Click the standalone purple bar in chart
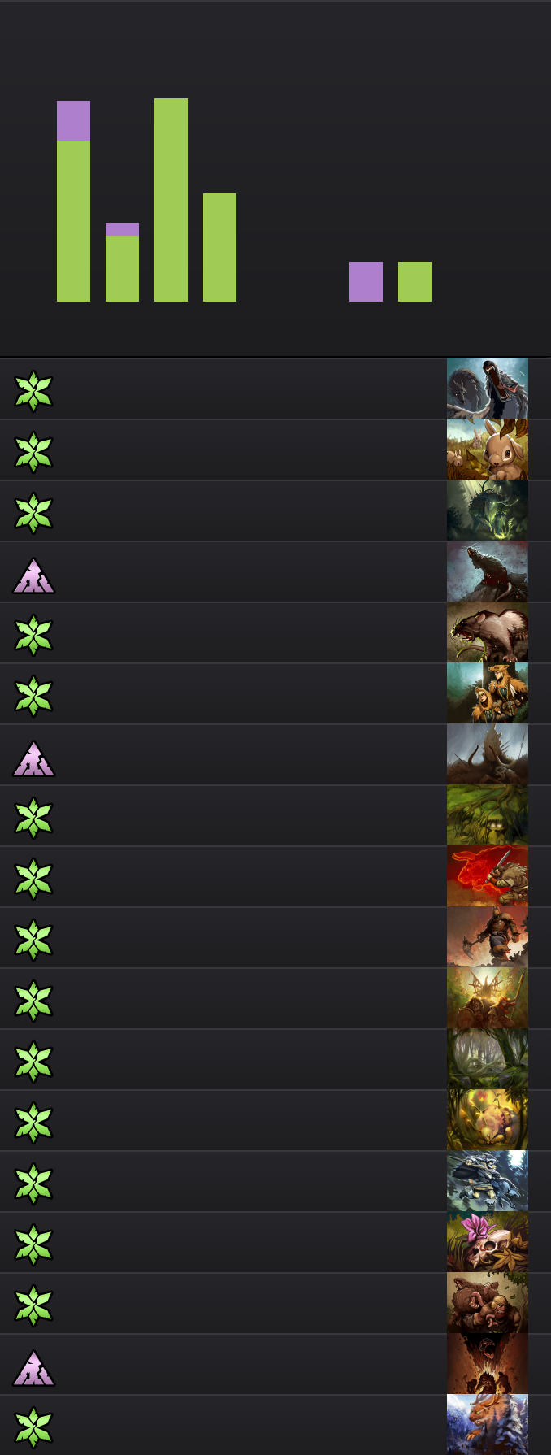 point(366,281)
